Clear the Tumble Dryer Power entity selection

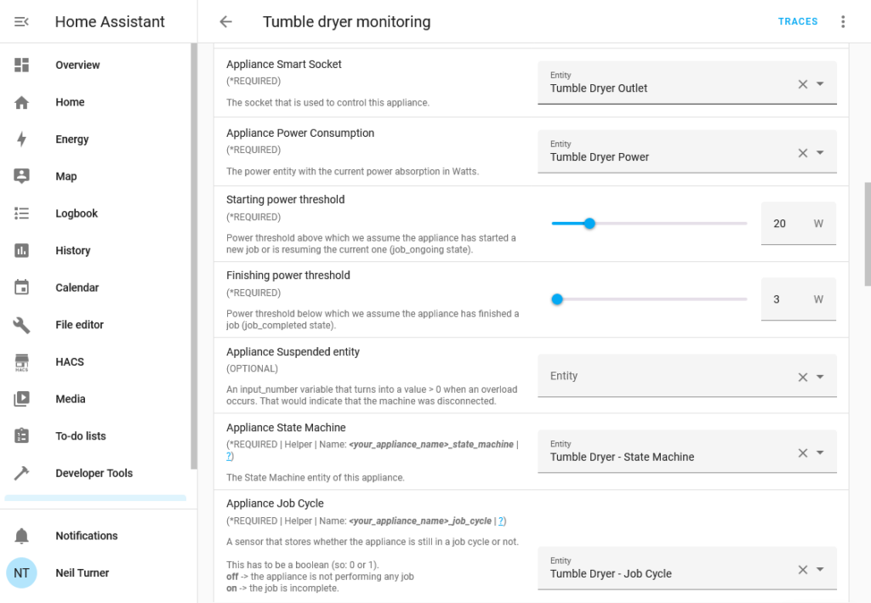[x=802, y=153]
